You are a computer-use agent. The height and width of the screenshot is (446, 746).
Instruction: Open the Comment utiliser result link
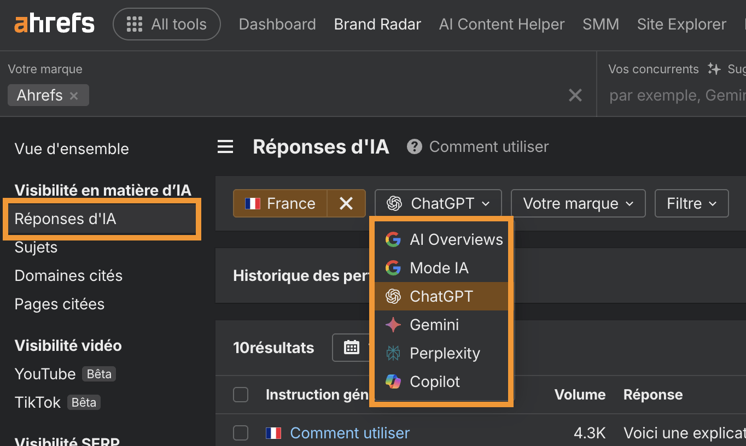pos(349,432)
